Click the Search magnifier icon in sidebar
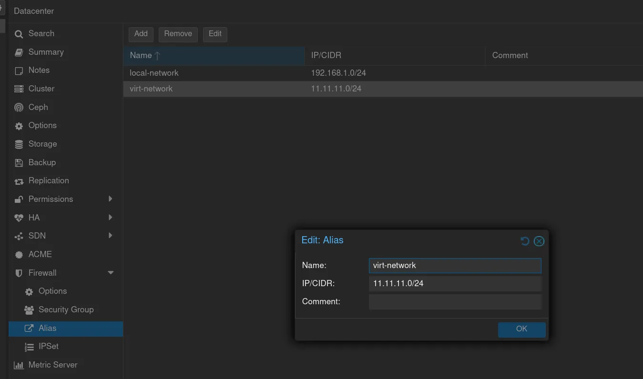Image resolution: width=643 pixels, height=379 pixels. click(x=19, y=34)
